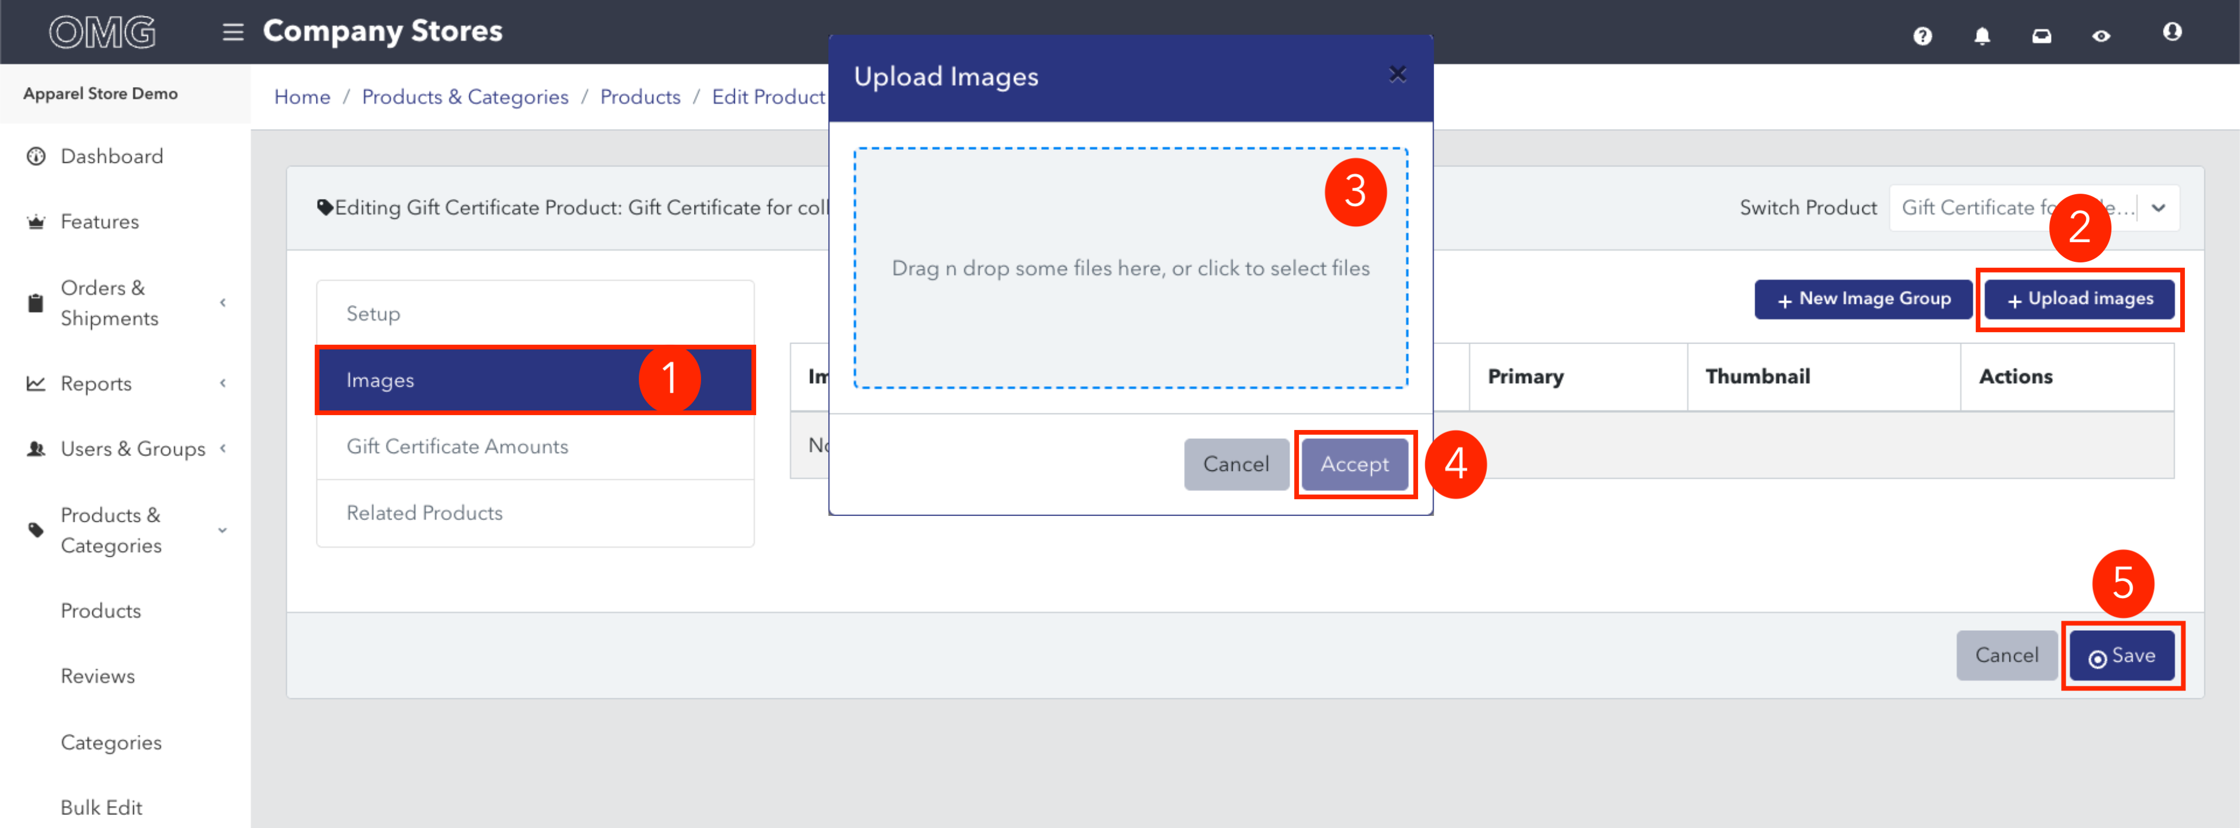The width and height of the screenshot is (2240, 828).
Task: Click the Orders & Shipments clipboard icon
Action: [x=36, y=302]
